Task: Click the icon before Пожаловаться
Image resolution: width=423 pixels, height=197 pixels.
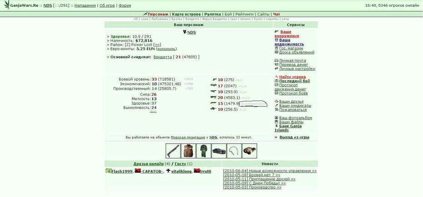Action: pos(277,110)
